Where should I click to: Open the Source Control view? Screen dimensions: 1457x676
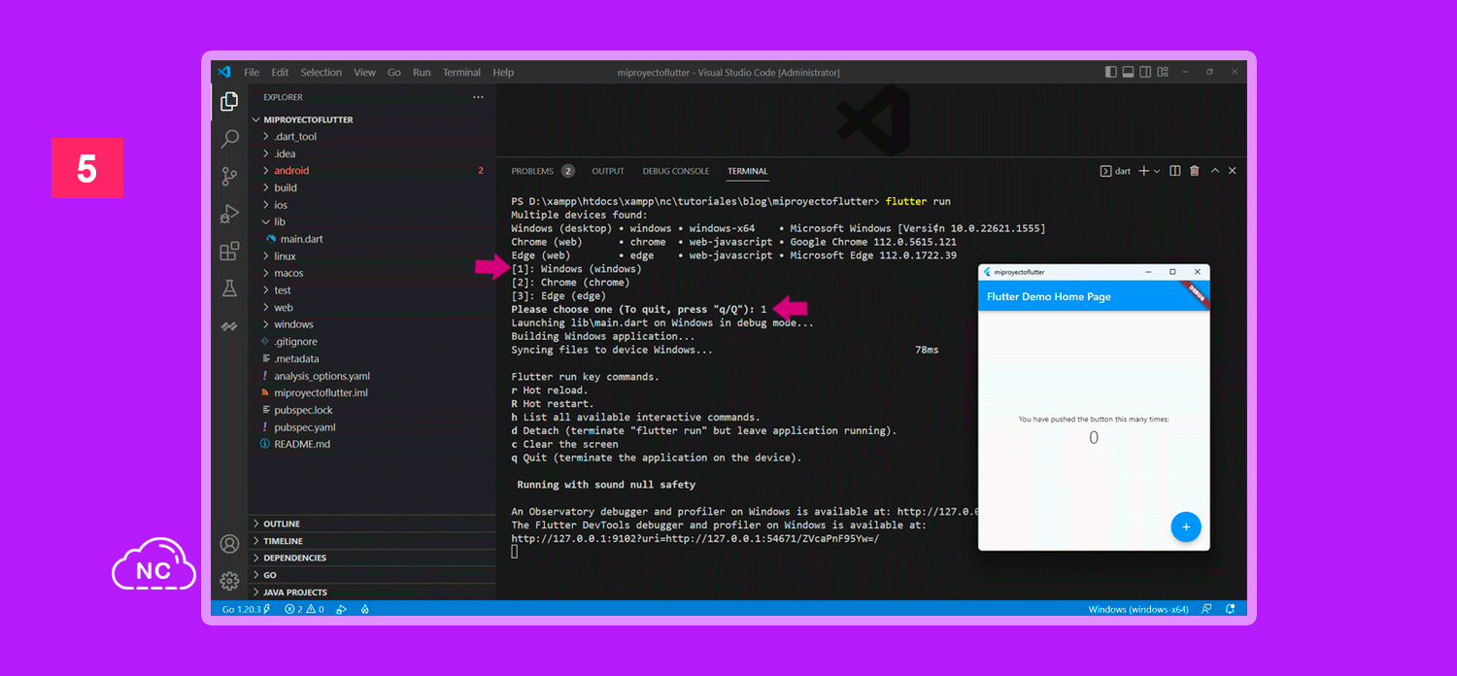[x=229, y=176]
